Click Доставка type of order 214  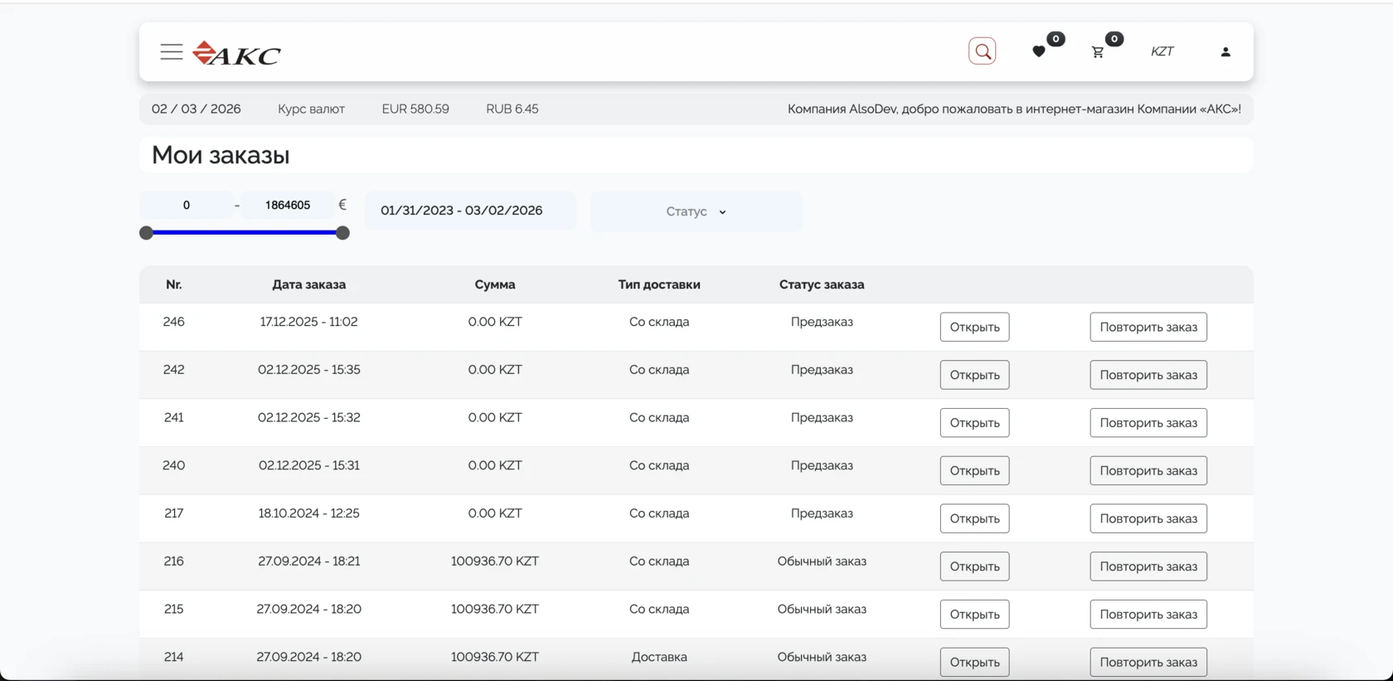(x=659, y=657)
